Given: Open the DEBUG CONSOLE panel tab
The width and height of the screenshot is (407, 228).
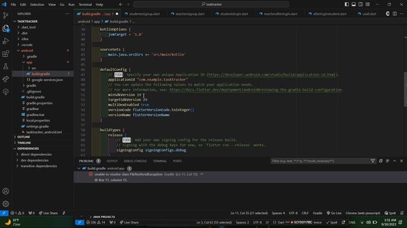Looking at the screenshot, I should (135, 161).
